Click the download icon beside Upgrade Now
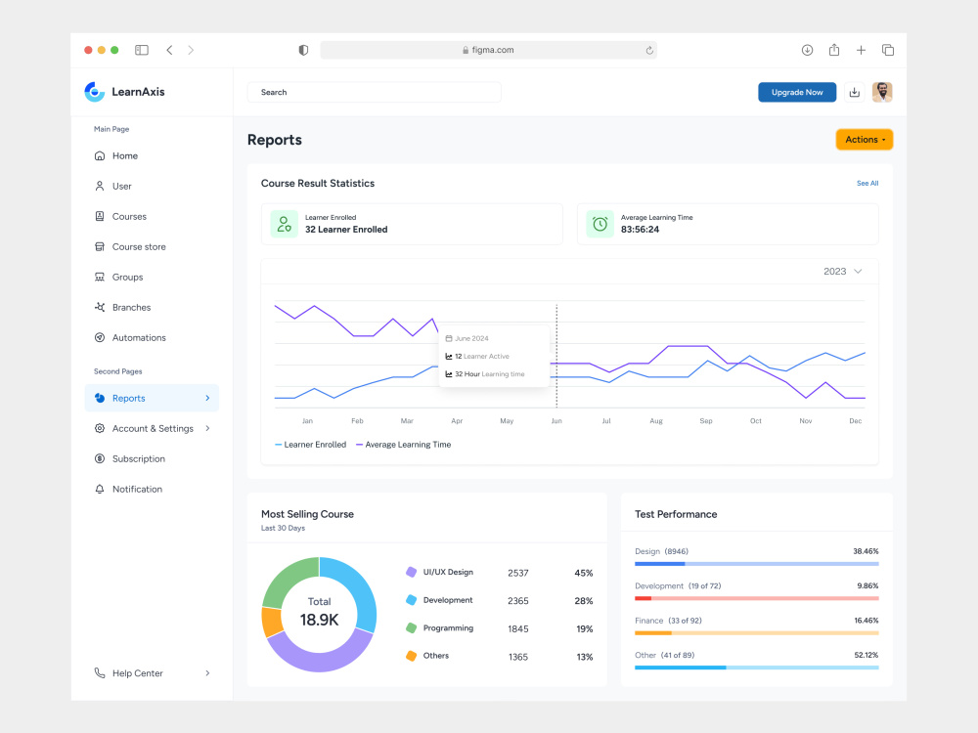978x733 pixels. (855, 92)
